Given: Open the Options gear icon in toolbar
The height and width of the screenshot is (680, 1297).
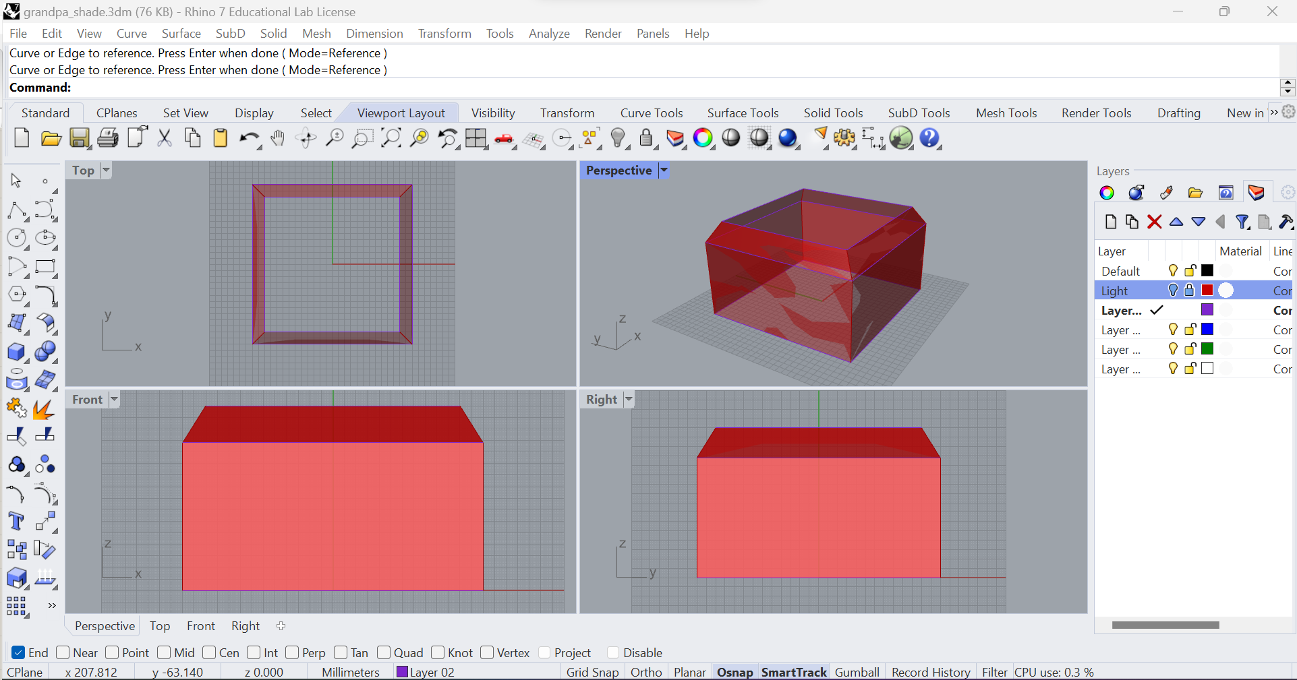Looking at the screenshot, I should tap(844, 138).
